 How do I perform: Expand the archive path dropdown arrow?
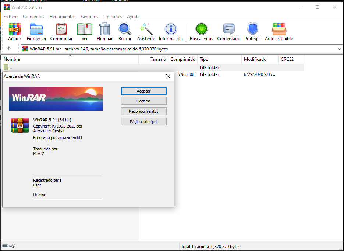tap(339, 49)
